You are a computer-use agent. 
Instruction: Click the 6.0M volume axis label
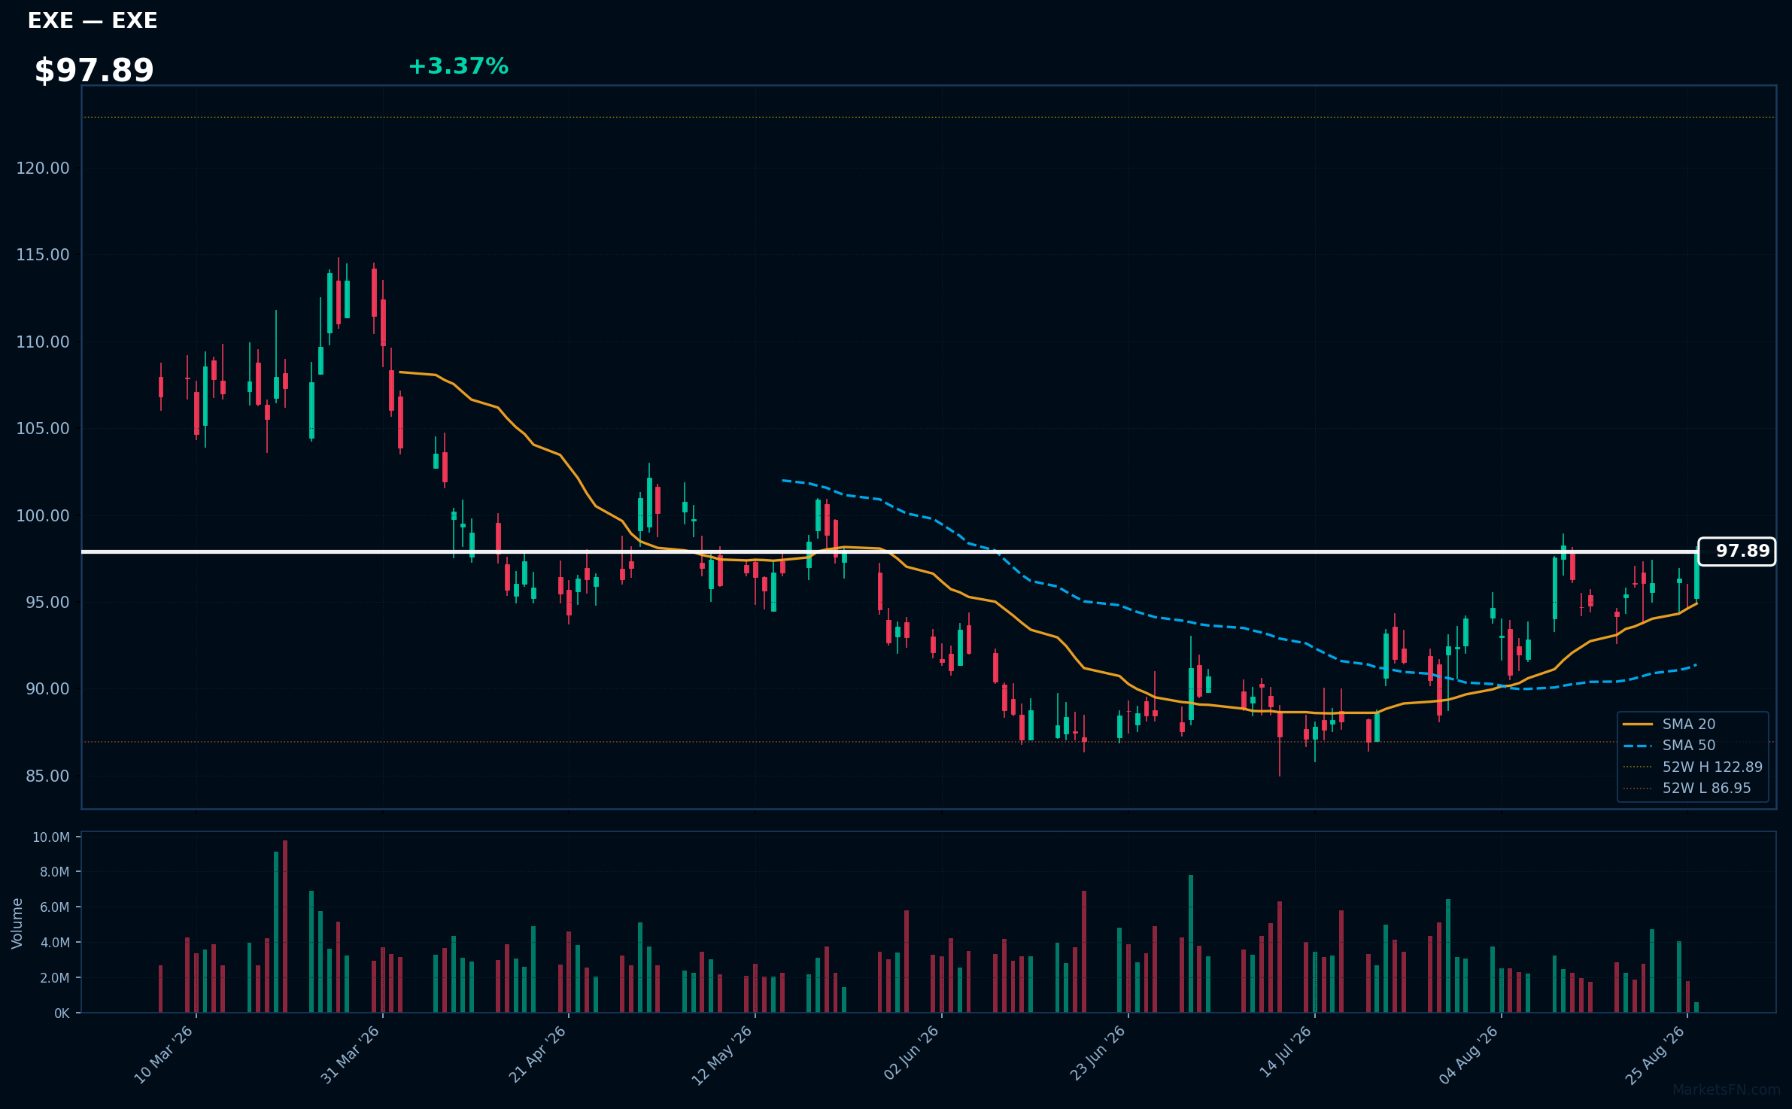pos(55,907)
